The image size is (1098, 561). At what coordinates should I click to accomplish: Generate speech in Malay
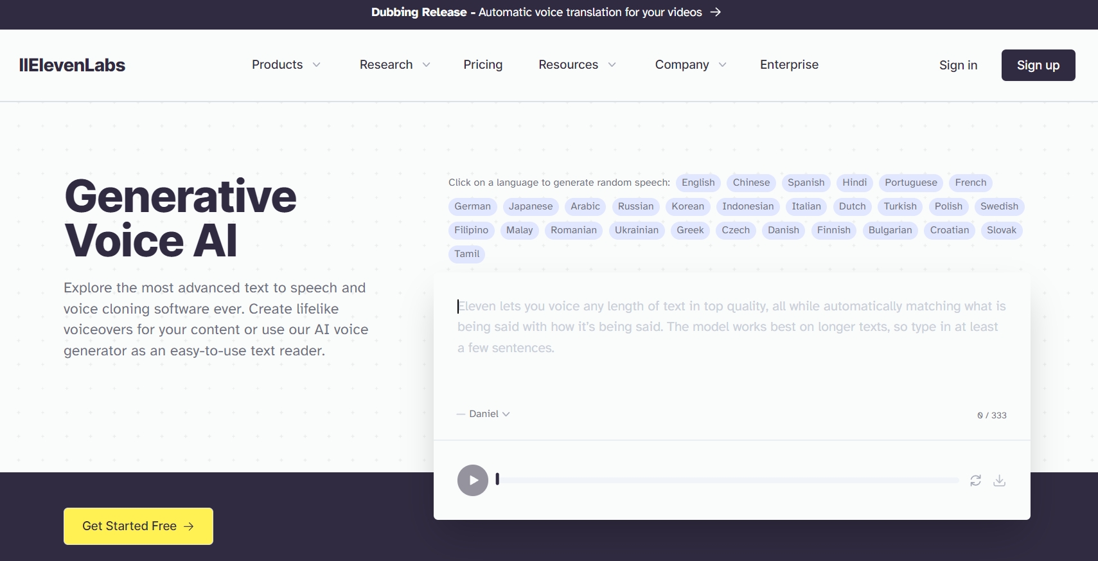pyautogui.click(x=519, y=230)
